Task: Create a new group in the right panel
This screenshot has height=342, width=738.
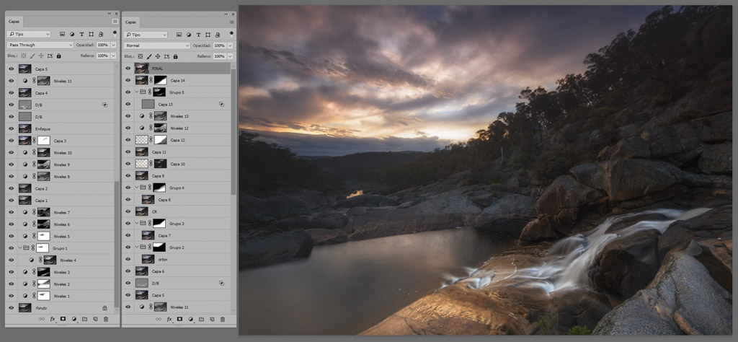Action: [201, 318]
